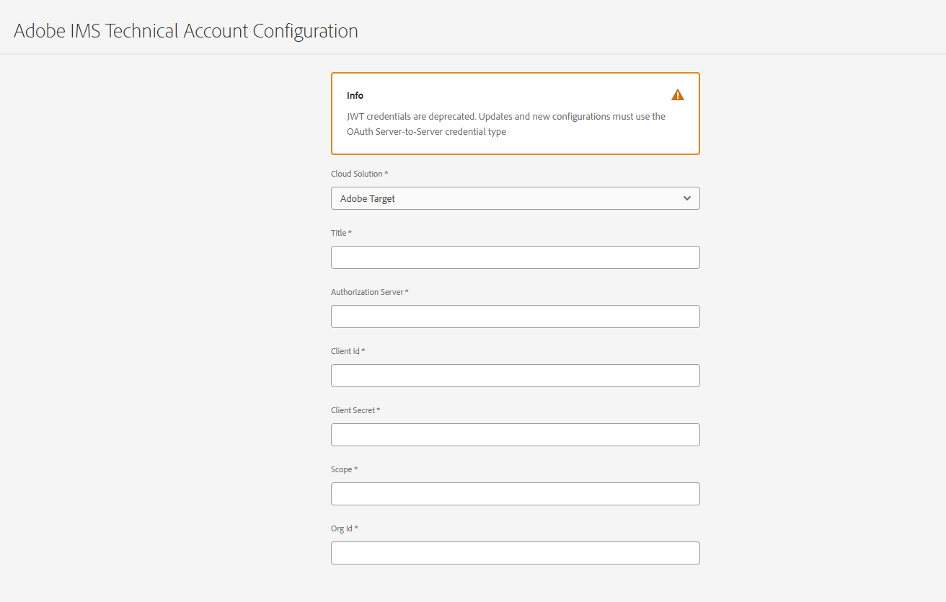Click the Client Secret label
The width and height of the screenshot is (946, 602).
355,410
